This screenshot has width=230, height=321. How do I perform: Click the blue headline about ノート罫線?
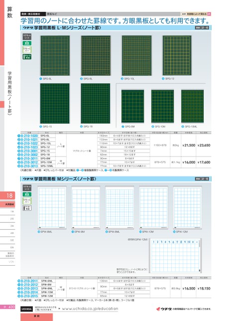[115, 20]
